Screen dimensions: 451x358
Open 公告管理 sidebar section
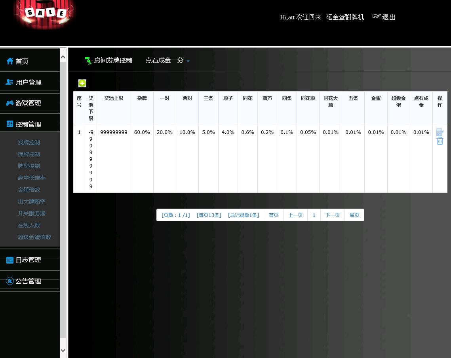pyautogui.click(x=28, y=281)
